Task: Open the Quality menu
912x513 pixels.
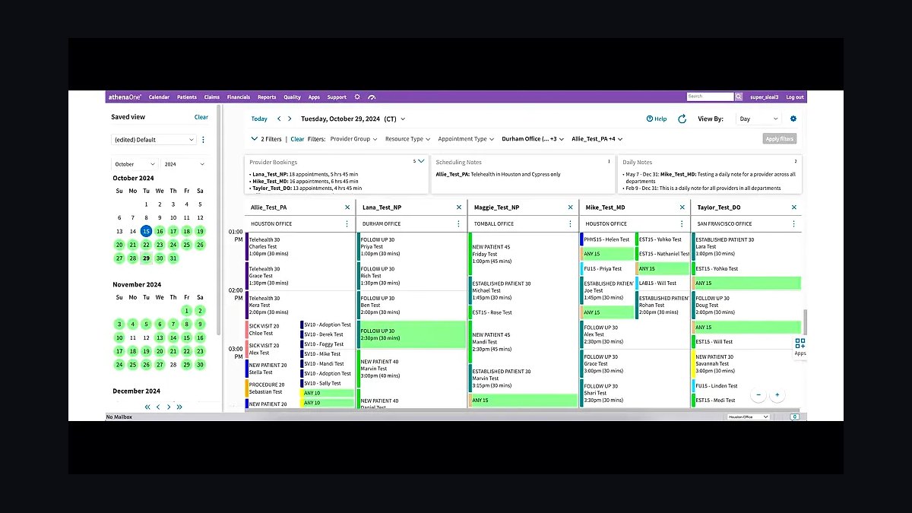Action: pyautogui.click(x=293, y=97)
